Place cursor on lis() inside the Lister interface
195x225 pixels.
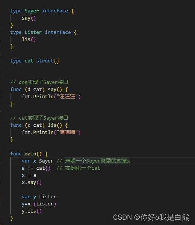[29, 39]
